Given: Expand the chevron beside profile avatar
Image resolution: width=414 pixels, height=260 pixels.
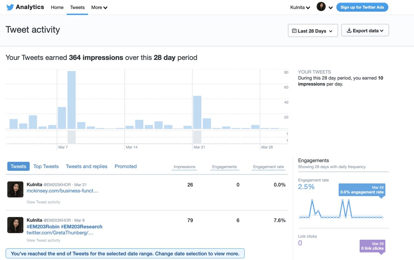Looking at the screenshot, I should coord(331,8).
